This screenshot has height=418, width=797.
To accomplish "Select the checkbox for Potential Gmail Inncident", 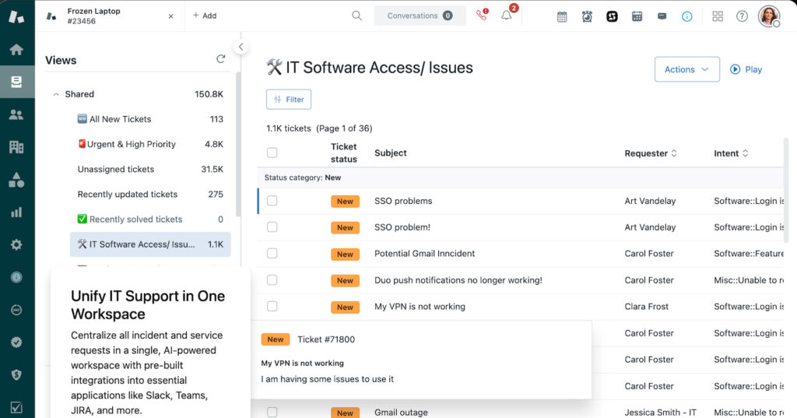I will (x=272, y=253).
